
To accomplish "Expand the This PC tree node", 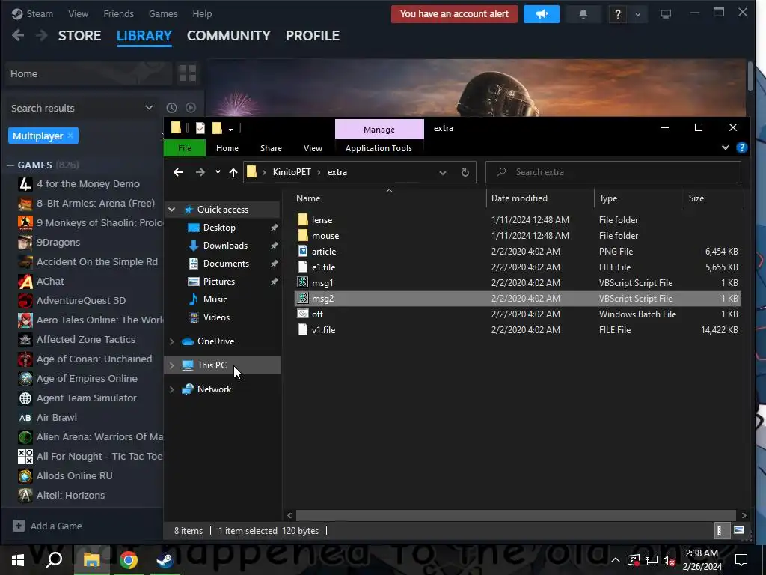I will tap(171, 365).
